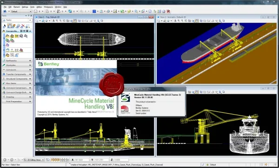Expand the Structural Components group
The height and width of the screenshot is (168, 279).
point(17,79)
